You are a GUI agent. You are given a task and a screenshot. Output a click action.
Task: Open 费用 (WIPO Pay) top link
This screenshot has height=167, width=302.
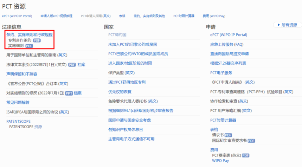coord(214,16)
